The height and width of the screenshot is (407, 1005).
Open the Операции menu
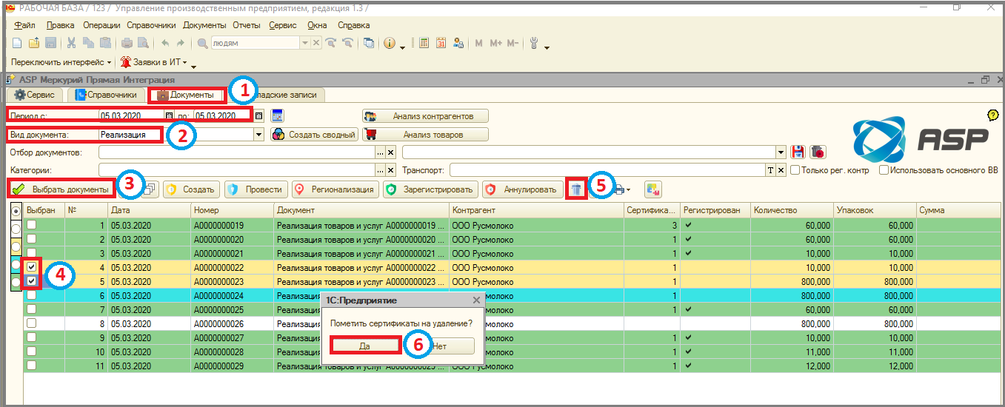coord(101,25)
